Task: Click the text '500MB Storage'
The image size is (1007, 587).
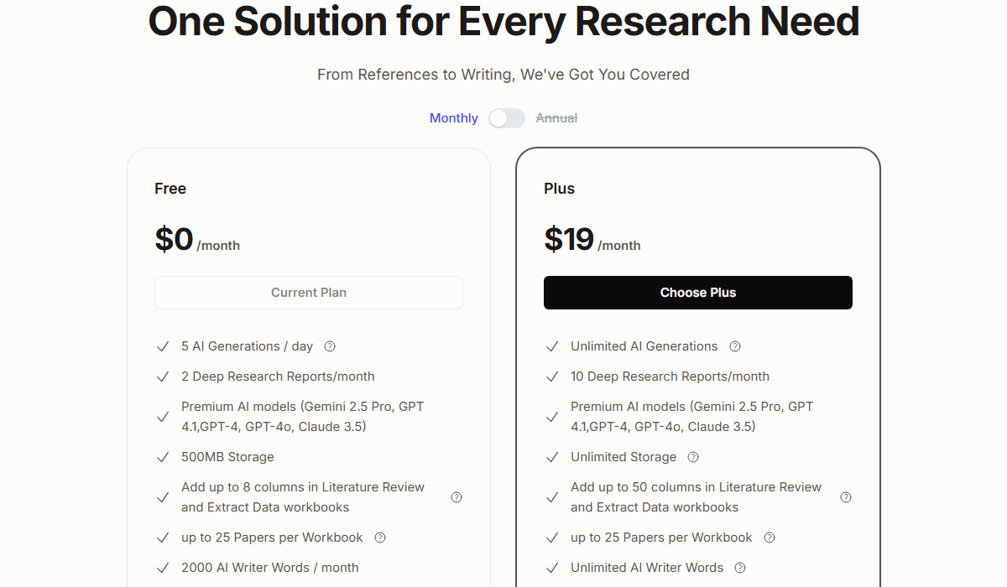Action: click(x=227, y=457)
